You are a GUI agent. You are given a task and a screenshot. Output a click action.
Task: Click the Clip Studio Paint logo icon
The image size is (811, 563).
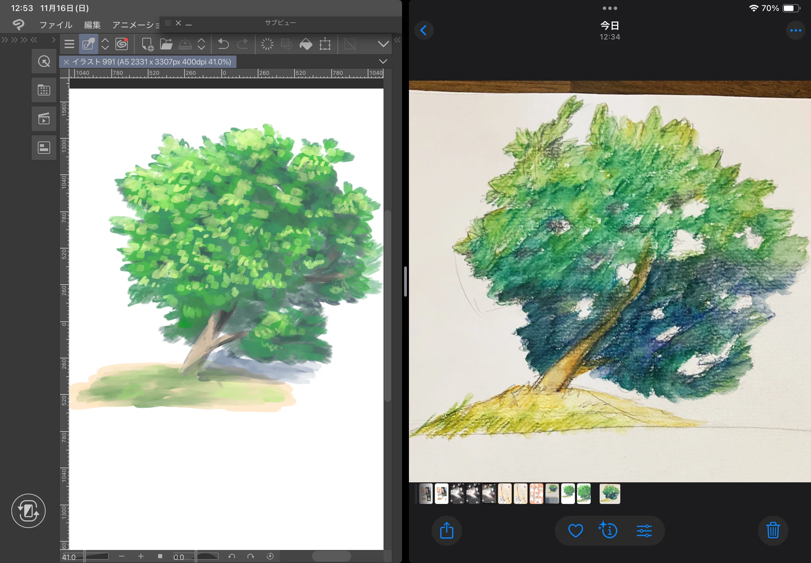coord(18,25)
